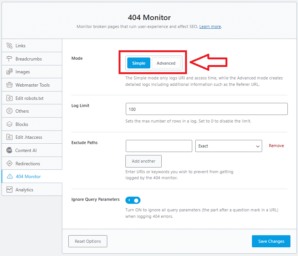Viewport: 298px width, 256px height.
Task: Open the Exact match type dropdown
Action: tap(228, 146)
